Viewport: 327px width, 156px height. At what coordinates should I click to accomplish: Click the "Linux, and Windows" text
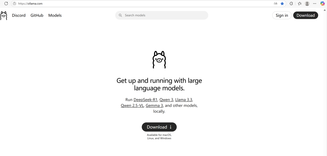tap(159, 138)
